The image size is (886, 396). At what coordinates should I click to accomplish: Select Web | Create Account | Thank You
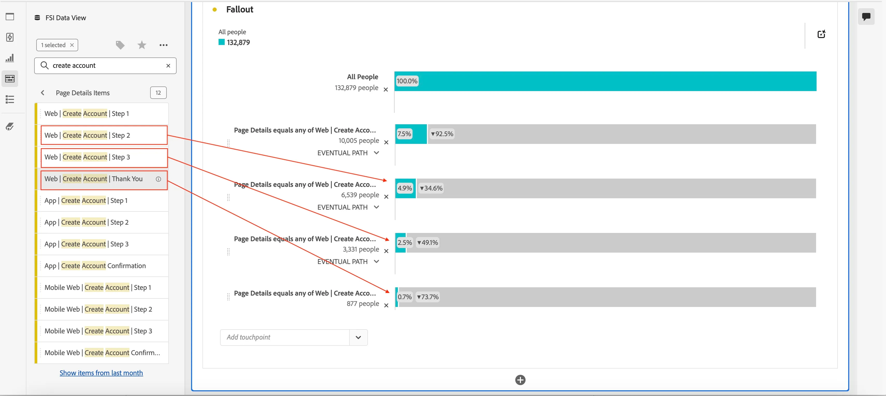point(103,179)
